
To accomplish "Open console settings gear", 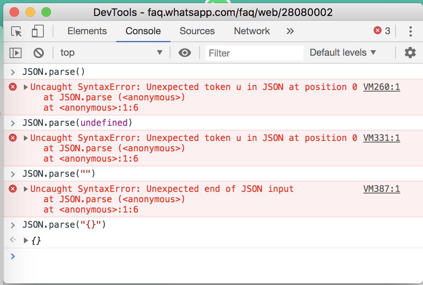I will pos(410,53).
